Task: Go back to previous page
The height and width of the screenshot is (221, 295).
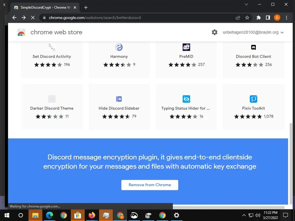Action: point(14,18)
